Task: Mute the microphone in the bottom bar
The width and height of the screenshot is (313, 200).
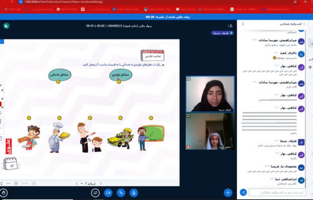Action: [x=134, y=192]
